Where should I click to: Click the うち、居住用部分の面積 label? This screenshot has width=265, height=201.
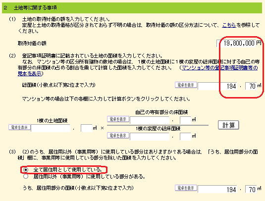(x=78, y=188)
